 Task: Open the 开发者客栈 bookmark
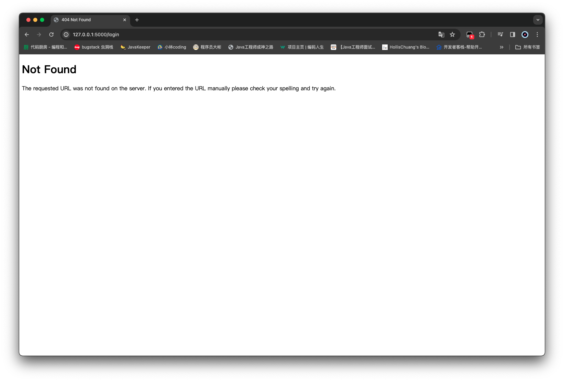point(459,47)
